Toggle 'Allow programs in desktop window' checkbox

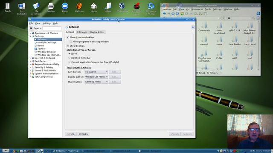[71, 42]
